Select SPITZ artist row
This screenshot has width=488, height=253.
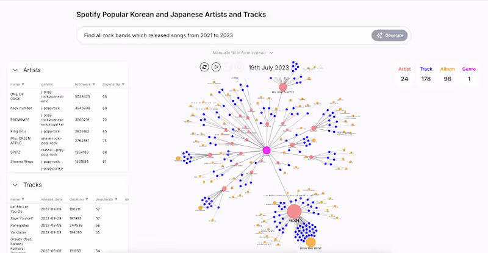pos(68,152)
